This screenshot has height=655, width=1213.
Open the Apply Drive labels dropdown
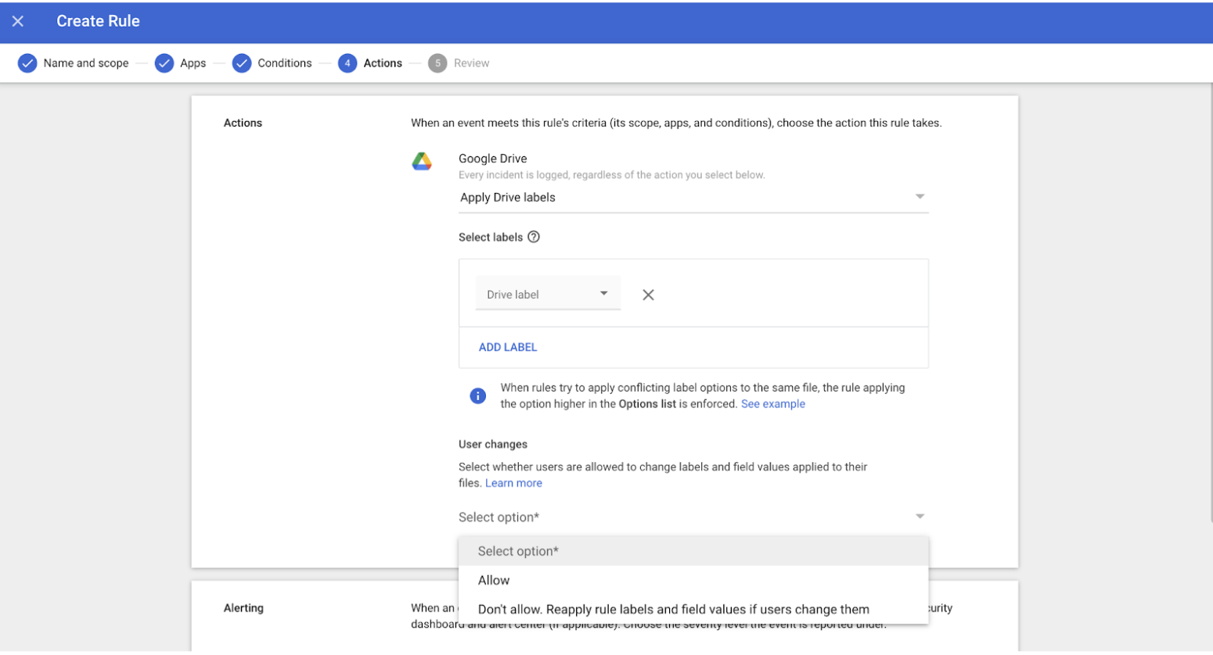pos(693,197)
